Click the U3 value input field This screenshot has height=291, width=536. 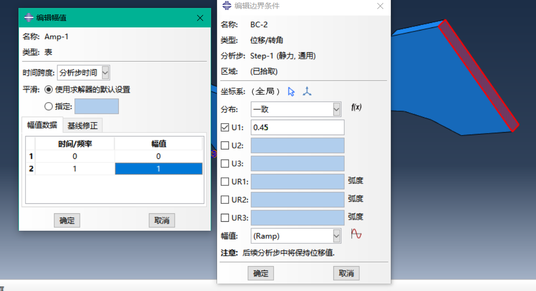pos(297,164)
